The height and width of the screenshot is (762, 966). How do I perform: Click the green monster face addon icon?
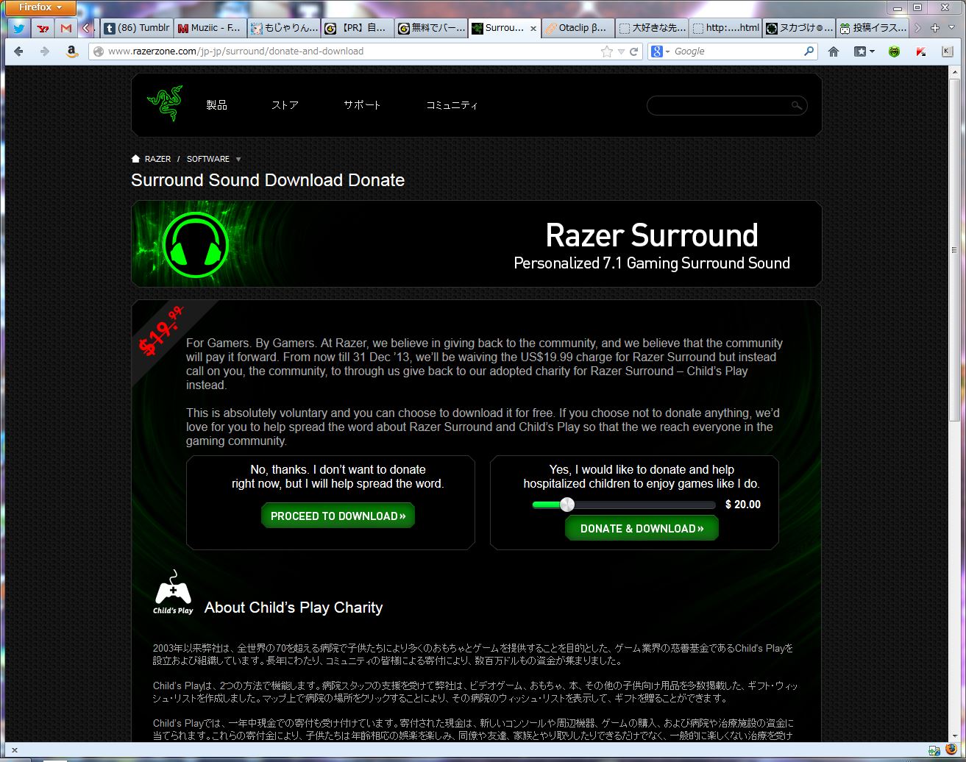(x=894, y=51)
